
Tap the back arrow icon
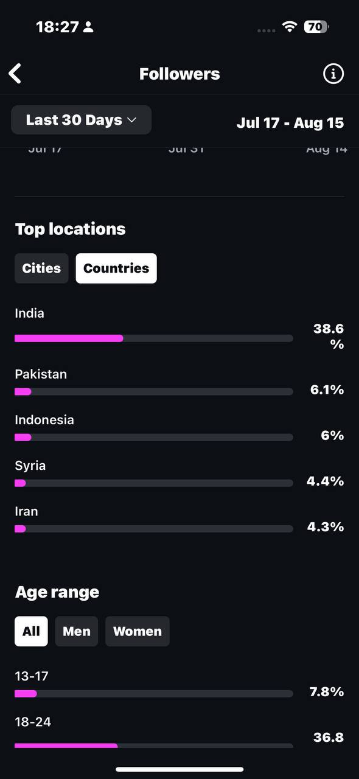pyautogui.click(x=15, y=74)
